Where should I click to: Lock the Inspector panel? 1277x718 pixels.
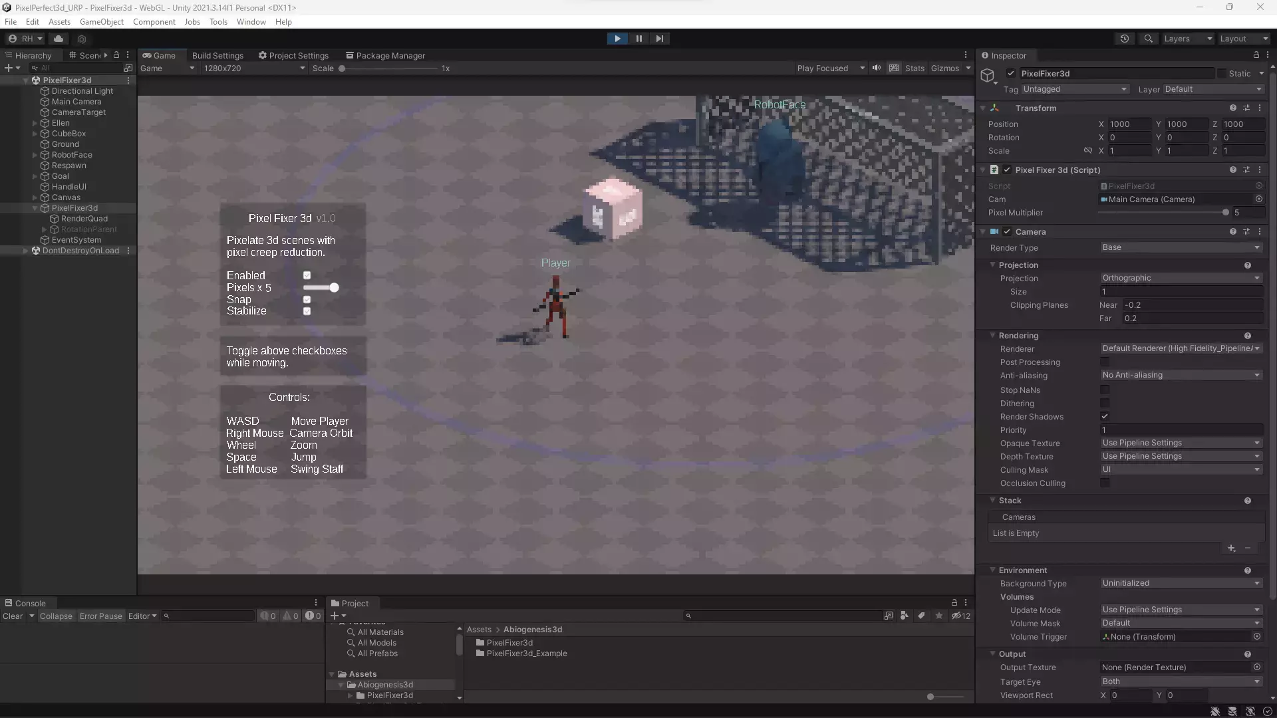pos(1256,55)
